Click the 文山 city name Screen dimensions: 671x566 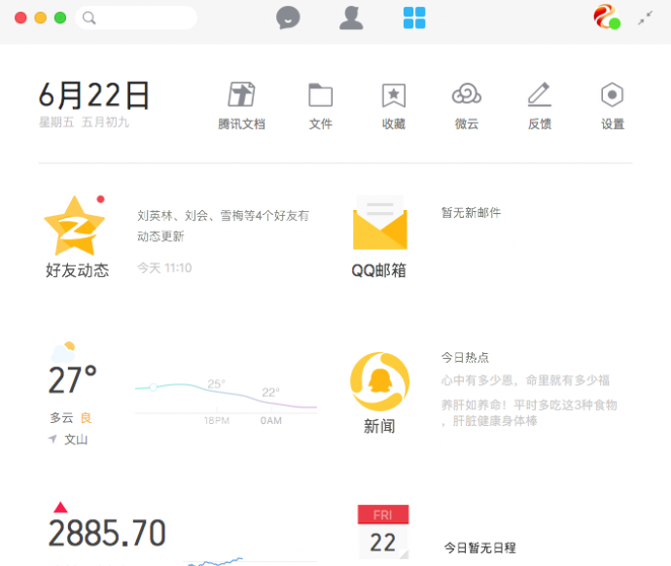pyautogui.click(x=76, y=439)
